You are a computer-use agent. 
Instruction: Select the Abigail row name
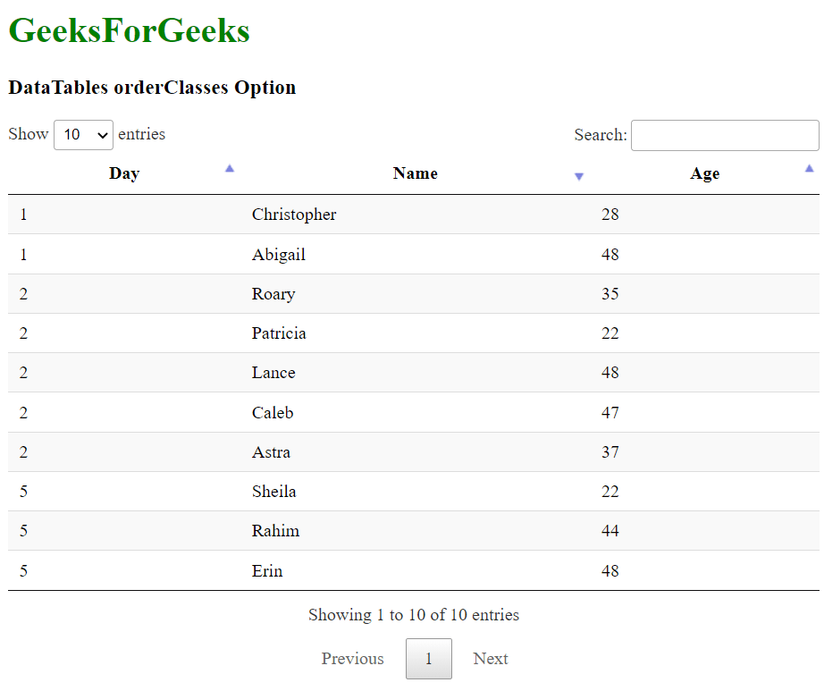coord(279,255)
